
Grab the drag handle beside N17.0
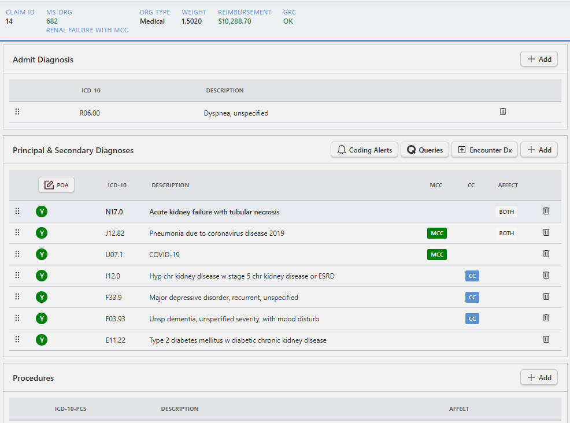point(17,211)
